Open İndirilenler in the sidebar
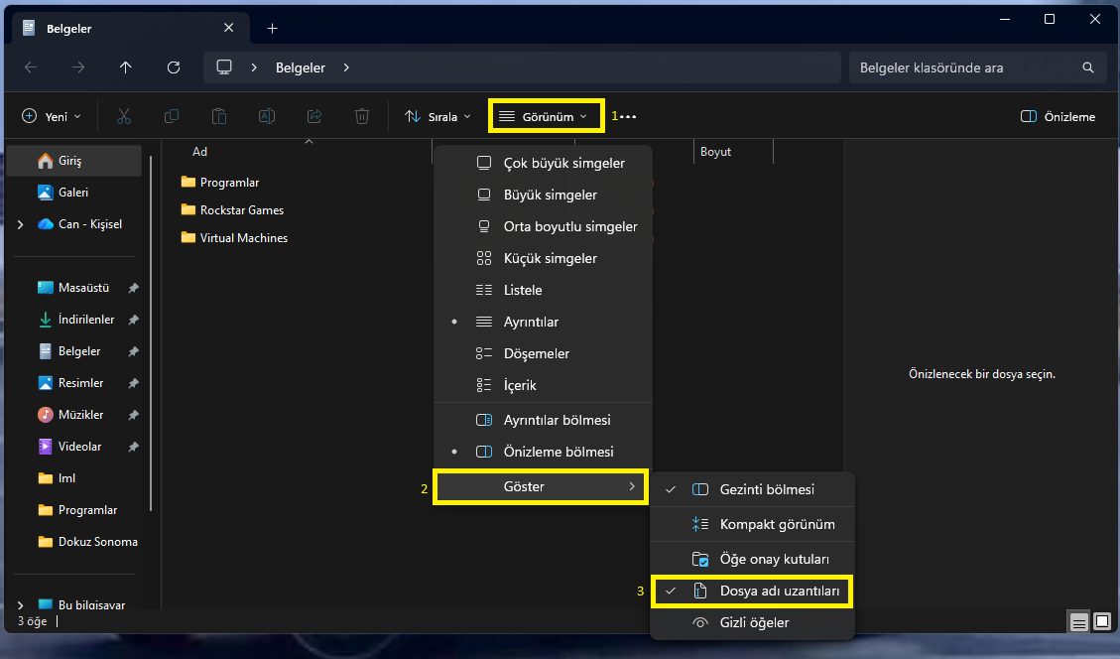 tap(74, 320)
